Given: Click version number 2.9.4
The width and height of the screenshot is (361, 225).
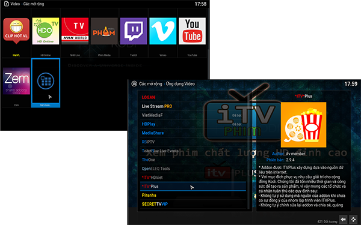Looking at the screenshot, I should 290,160.
